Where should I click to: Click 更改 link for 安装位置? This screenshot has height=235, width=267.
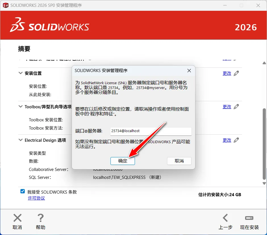(227, 73)
